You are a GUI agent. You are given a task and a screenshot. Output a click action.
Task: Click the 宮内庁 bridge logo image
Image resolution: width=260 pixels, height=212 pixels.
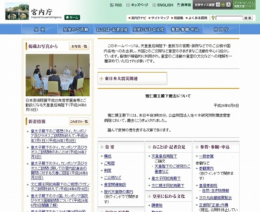(x=17, y=11)
